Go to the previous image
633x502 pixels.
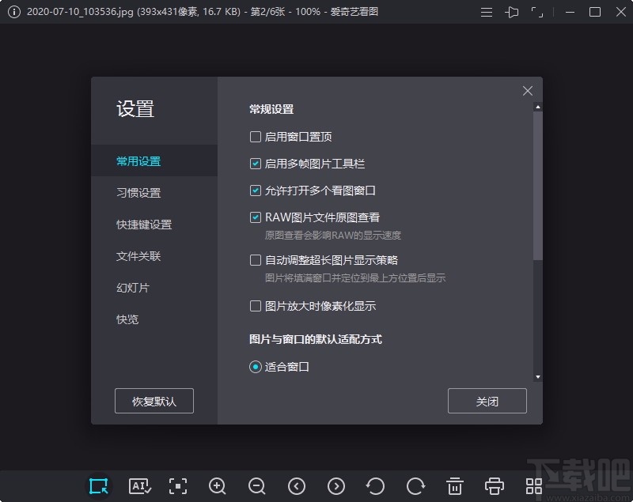(x=297, y=486)
